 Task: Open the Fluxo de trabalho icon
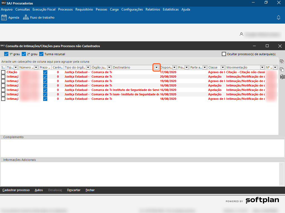tap(26, 17)
